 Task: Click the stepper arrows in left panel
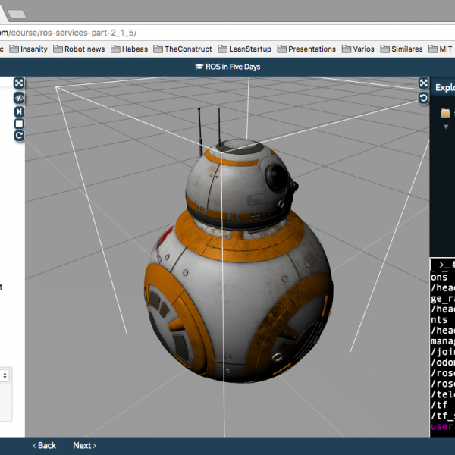[x=5, y=376]
